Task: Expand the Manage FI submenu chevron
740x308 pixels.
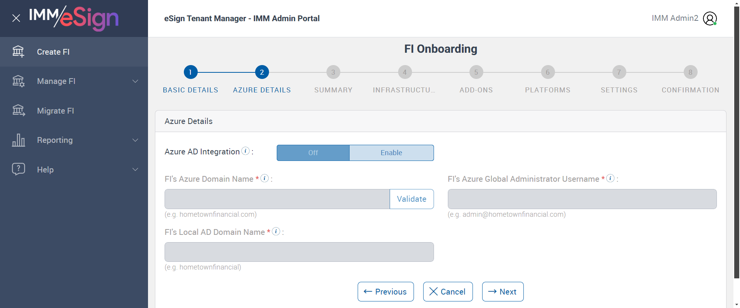Action: pyautogui.click(x=135, y=81)
